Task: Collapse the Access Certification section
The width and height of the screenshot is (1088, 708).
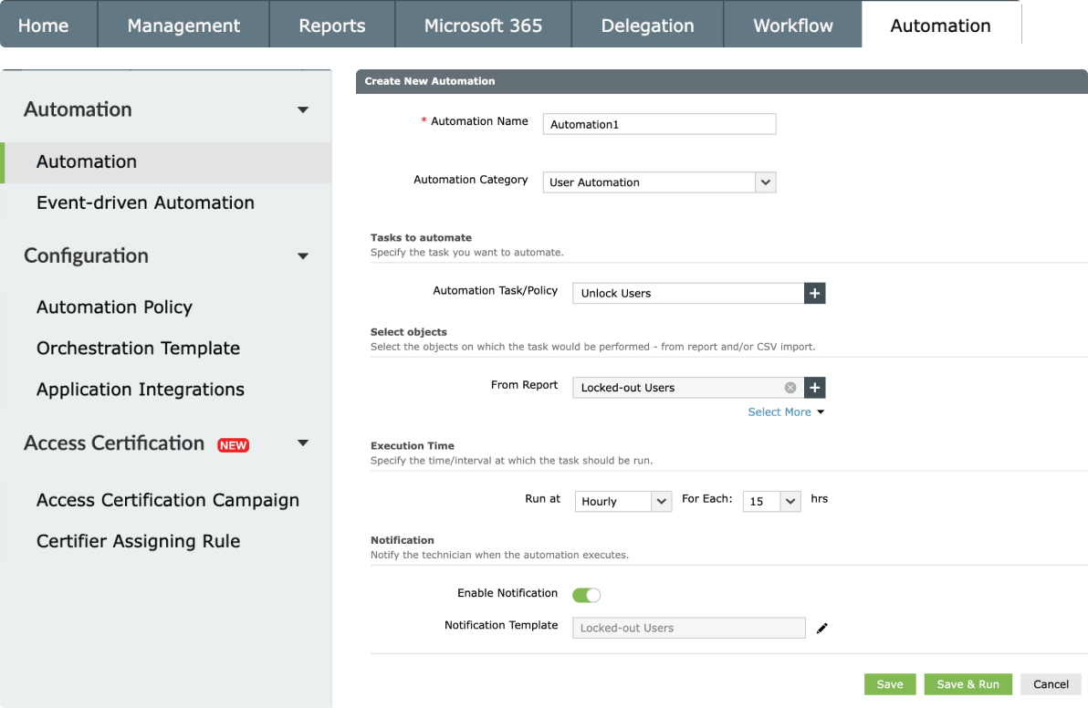Action: (x=303, y=443)
